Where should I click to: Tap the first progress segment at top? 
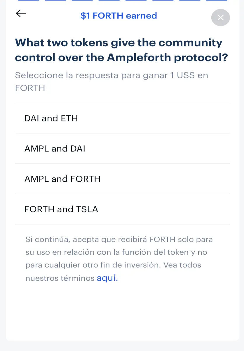(29, 0)
